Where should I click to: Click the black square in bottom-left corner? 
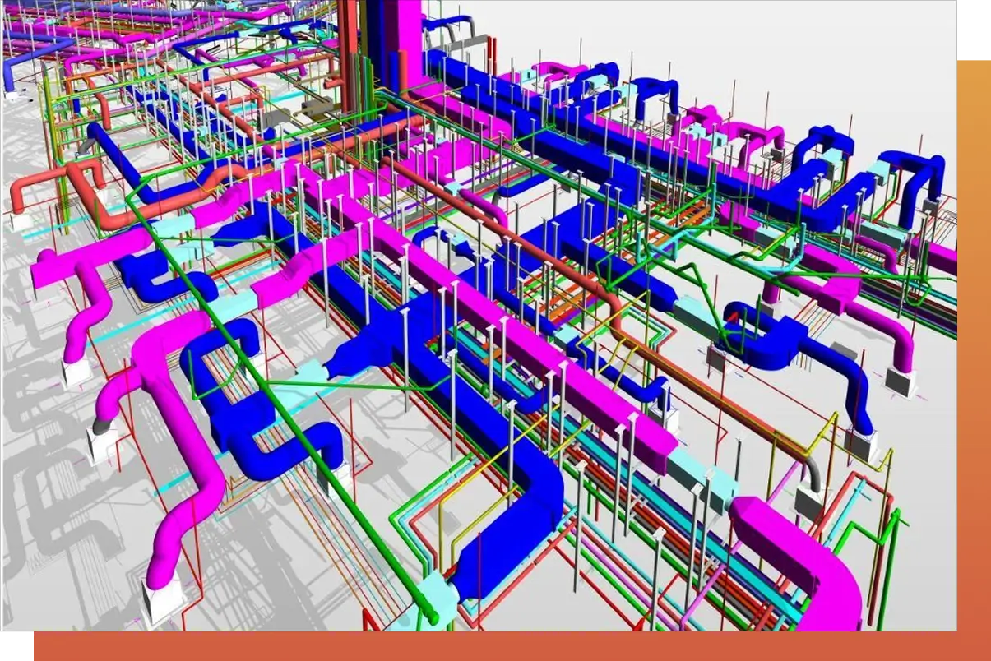point(16,646)
